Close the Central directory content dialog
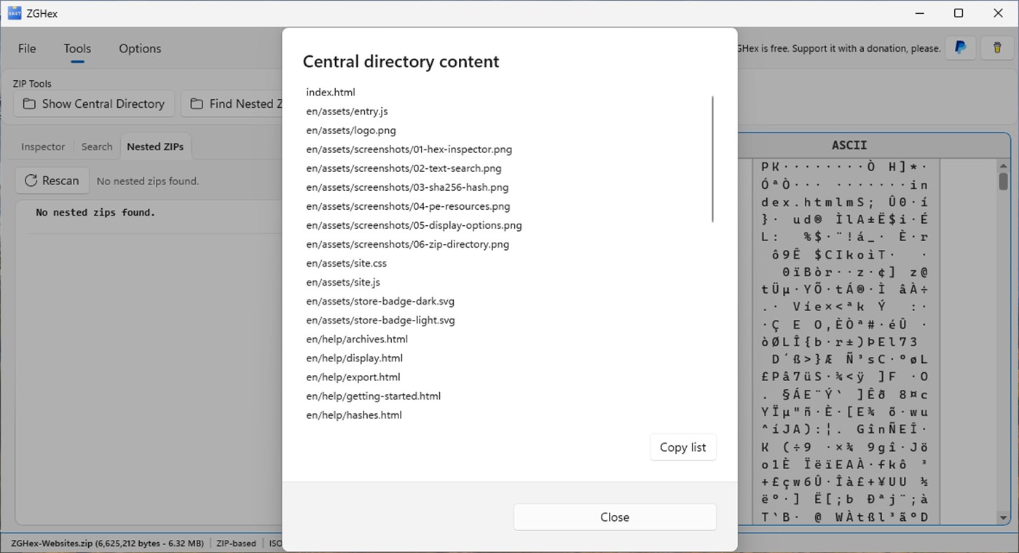This screenshot has height=553, width=1019. [615, 517]
